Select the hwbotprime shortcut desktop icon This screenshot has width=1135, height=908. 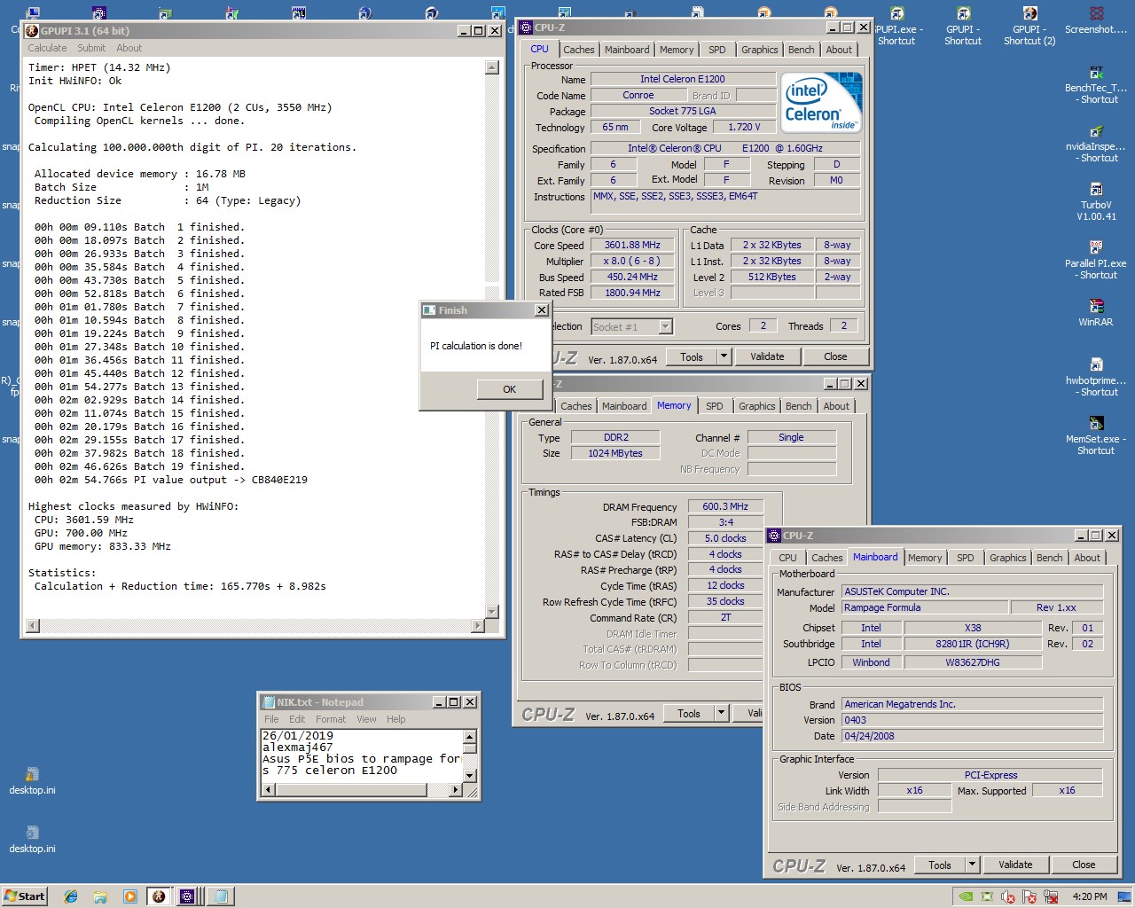pyautogui.click(x=1096, y=378)
